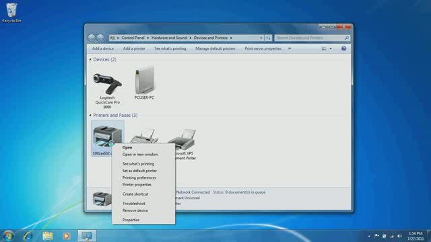Click the Add a printer button
Screen dimensions: 431x242
[134, 48]
